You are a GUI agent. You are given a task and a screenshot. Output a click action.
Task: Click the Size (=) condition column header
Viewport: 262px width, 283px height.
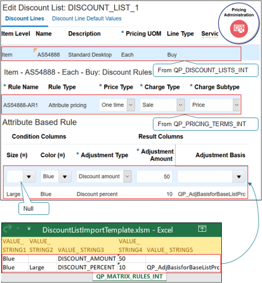17,155
